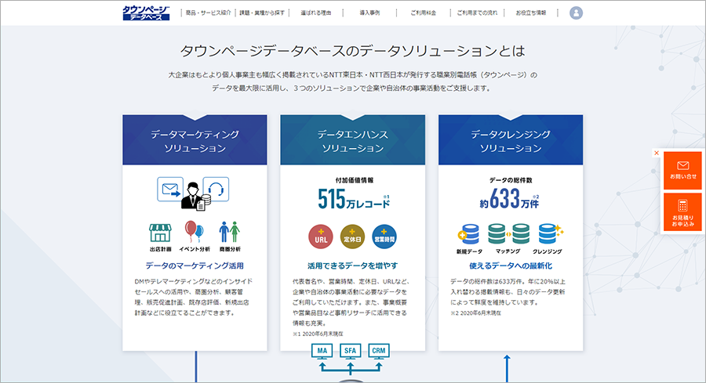706x383 pixels.
Task: Go to 選ばれる理由 page
Action: click(x=315, y=13)
